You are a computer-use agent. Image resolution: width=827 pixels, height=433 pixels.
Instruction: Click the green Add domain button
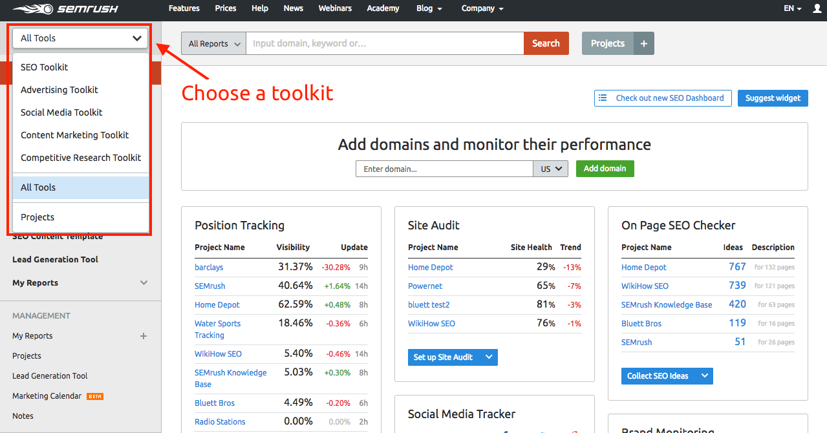click(605, 169)
